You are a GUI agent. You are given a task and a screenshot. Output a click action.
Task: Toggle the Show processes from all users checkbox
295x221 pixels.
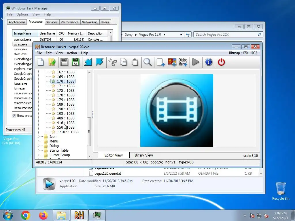[14, 116]
